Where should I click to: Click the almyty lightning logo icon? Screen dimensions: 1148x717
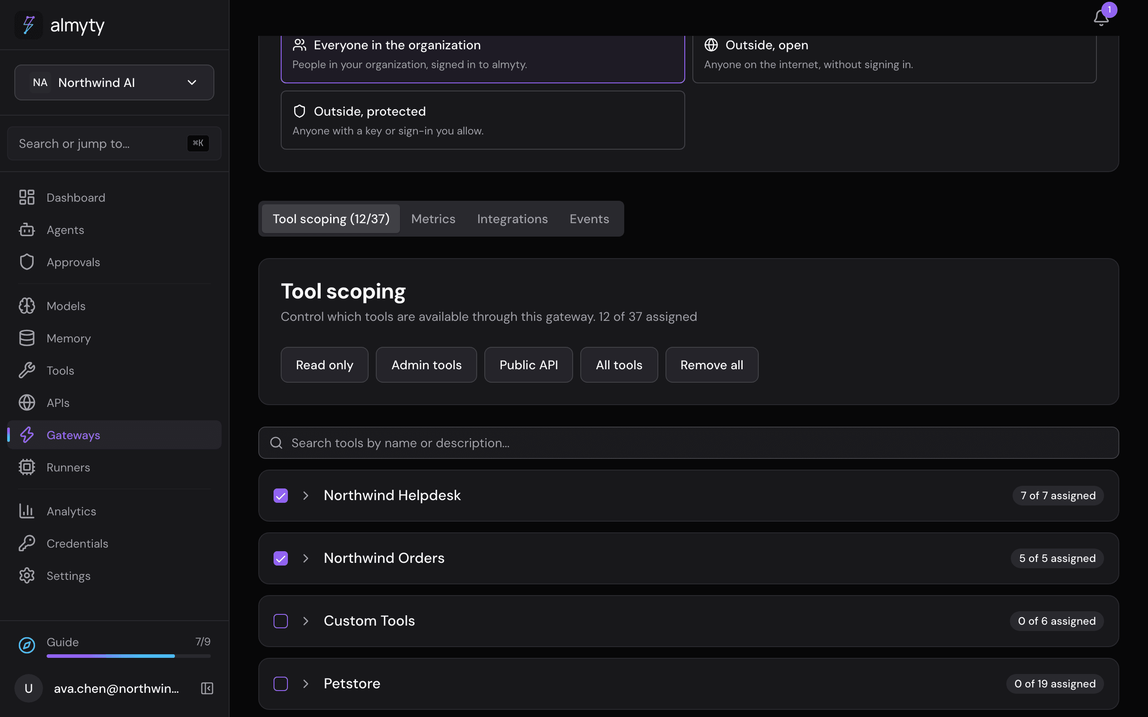pyautogui.click(x=28, y=25)
